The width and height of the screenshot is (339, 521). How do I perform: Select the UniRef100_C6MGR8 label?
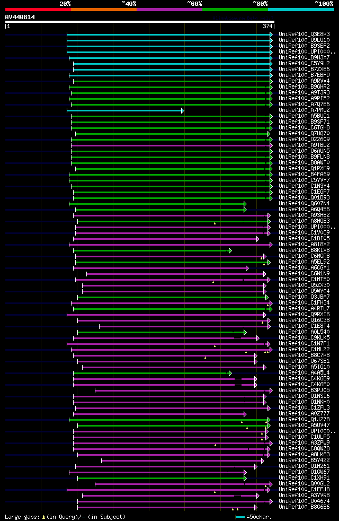[x=304, y=256]
